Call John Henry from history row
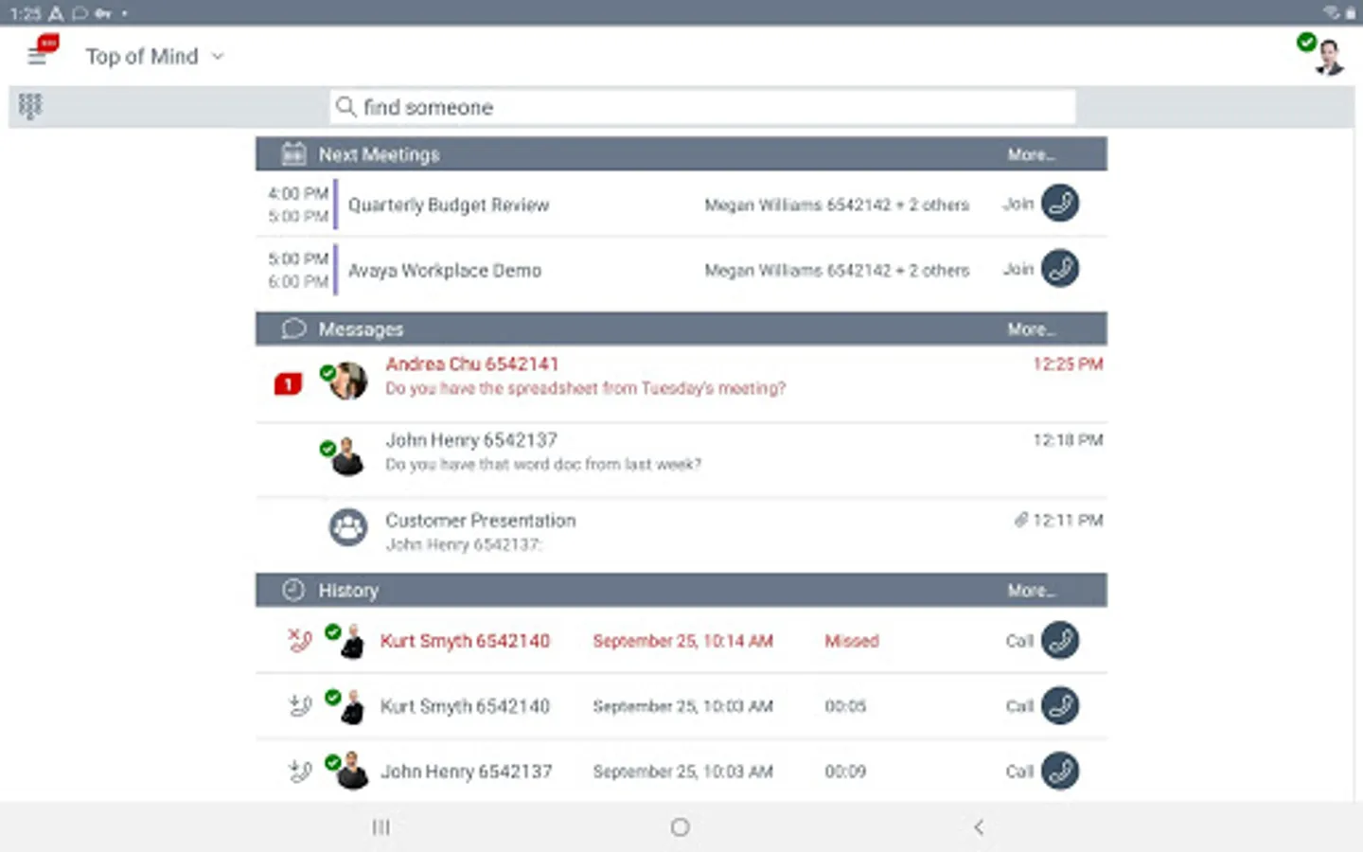 point(1060,771)
